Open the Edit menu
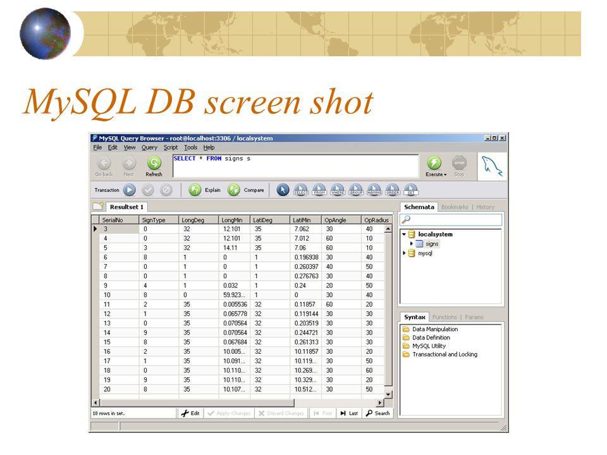The image size is (607, 455). click(x=113, y=147)
